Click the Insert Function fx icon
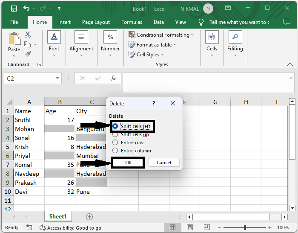 [113, 78]
